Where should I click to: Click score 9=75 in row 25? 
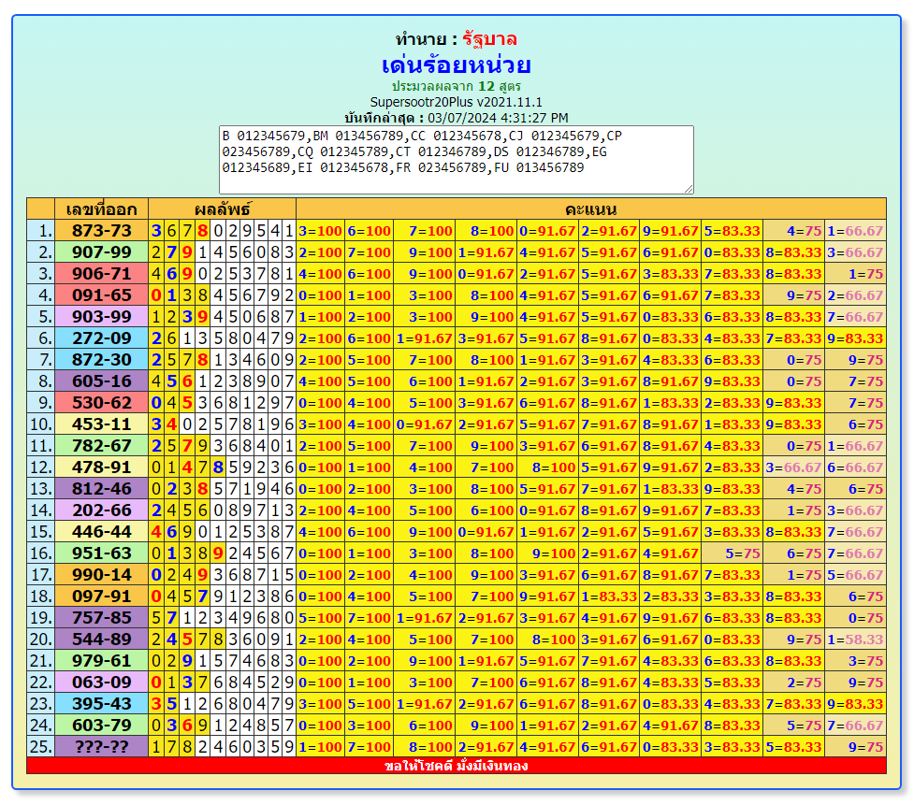[855, 747]
